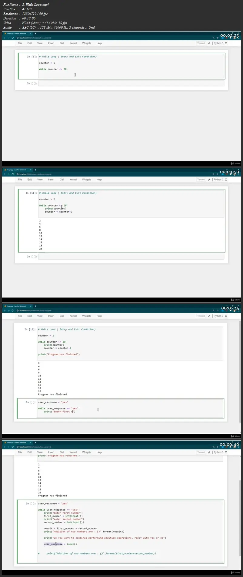Click kernel idle circle indicator in 00:02:25 frame
This screenshot has width=243, height=577.
(x=226, y=43)
